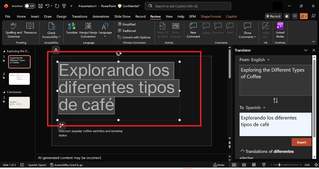
Task: Open Convert with Options
Action: tap(134, 37)
